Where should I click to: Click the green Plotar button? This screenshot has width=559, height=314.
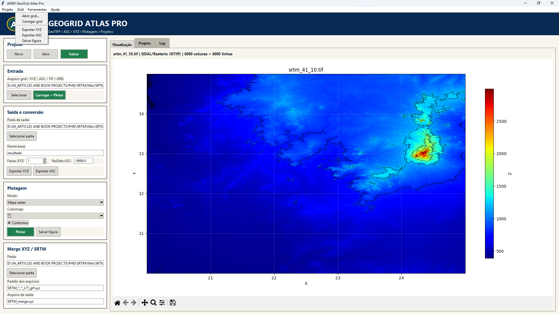[x=20, y=232]
